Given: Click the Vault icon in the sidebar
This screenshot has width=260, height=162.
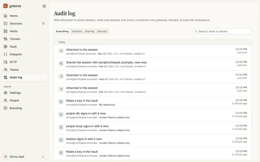Looking at the screenshot, I should [5, 47].
